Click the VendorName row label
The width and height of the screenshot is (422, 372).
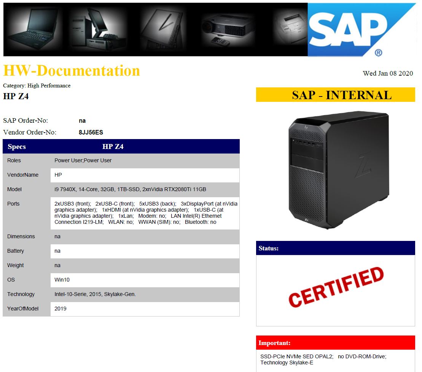pyautogui.click(x=22, y=175)
